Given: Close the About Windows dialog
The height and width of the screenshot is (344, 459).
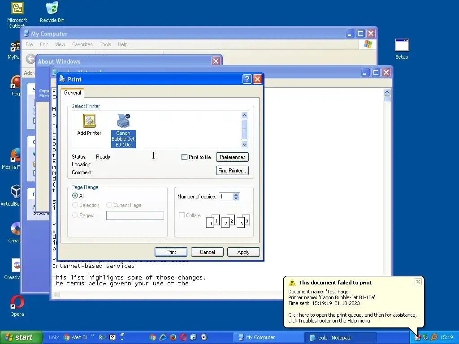Looking at the screenshot, I should 216,61.
